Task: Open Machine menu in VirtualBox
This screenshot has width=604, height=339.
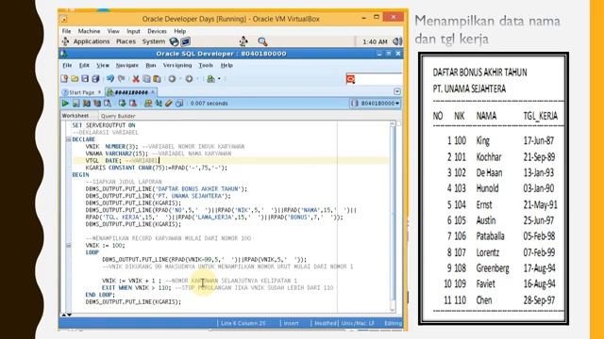Action: (x=89, y=31)
